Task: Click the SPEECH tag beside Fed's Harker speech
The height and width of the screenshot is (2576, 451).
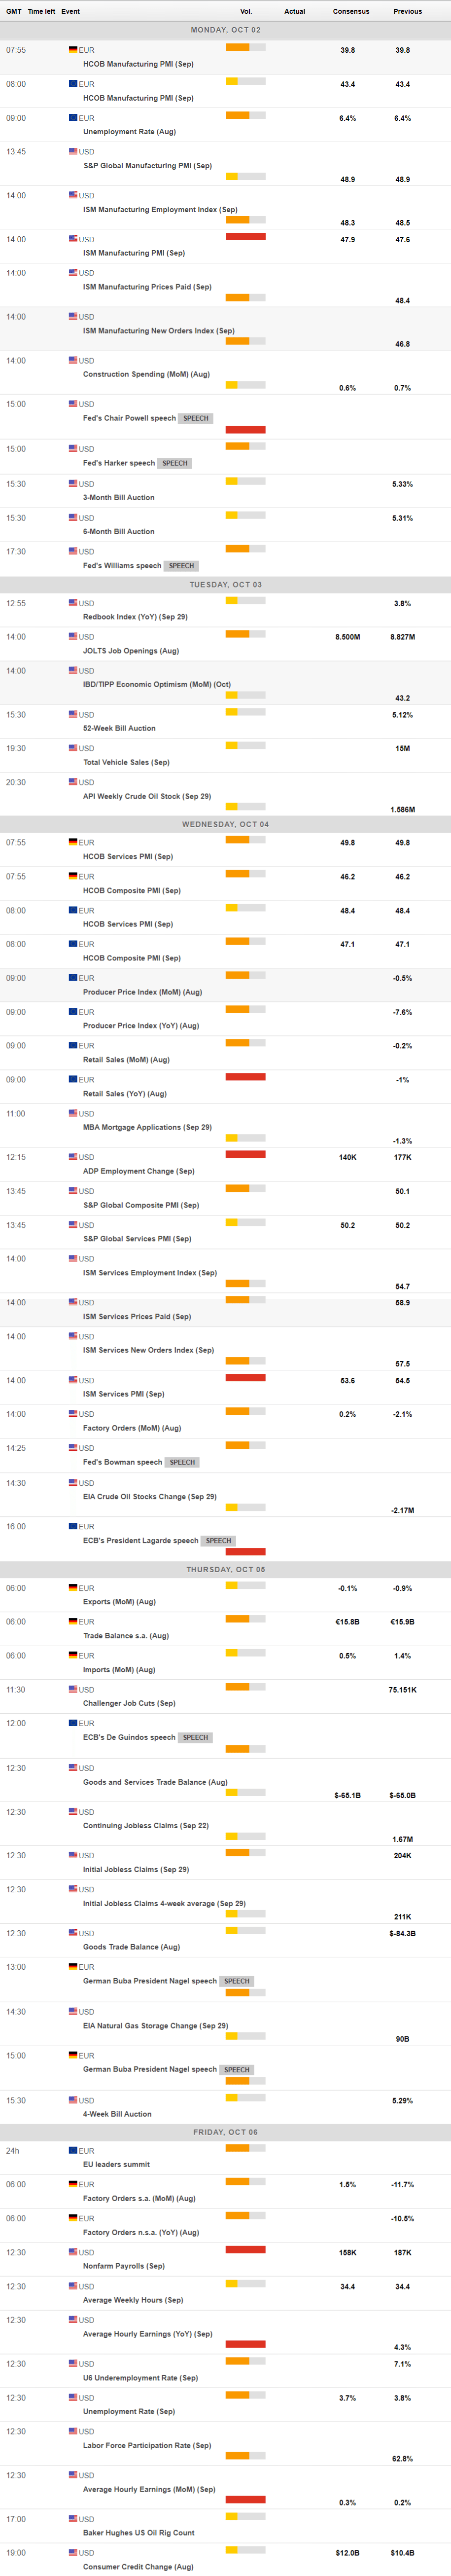Action: tap(175, 463)
